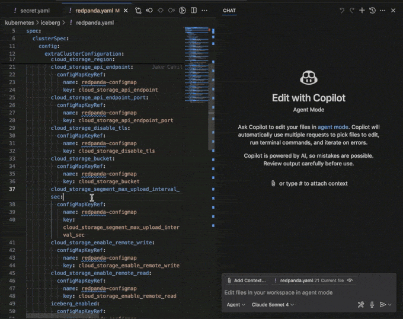Open the agent mode link
403x319 pixels.
(333, 127)
